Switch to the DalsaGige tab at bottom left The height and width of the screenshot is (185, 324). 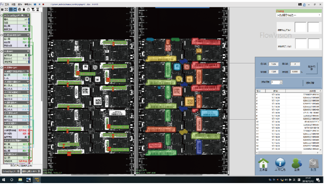11,171
